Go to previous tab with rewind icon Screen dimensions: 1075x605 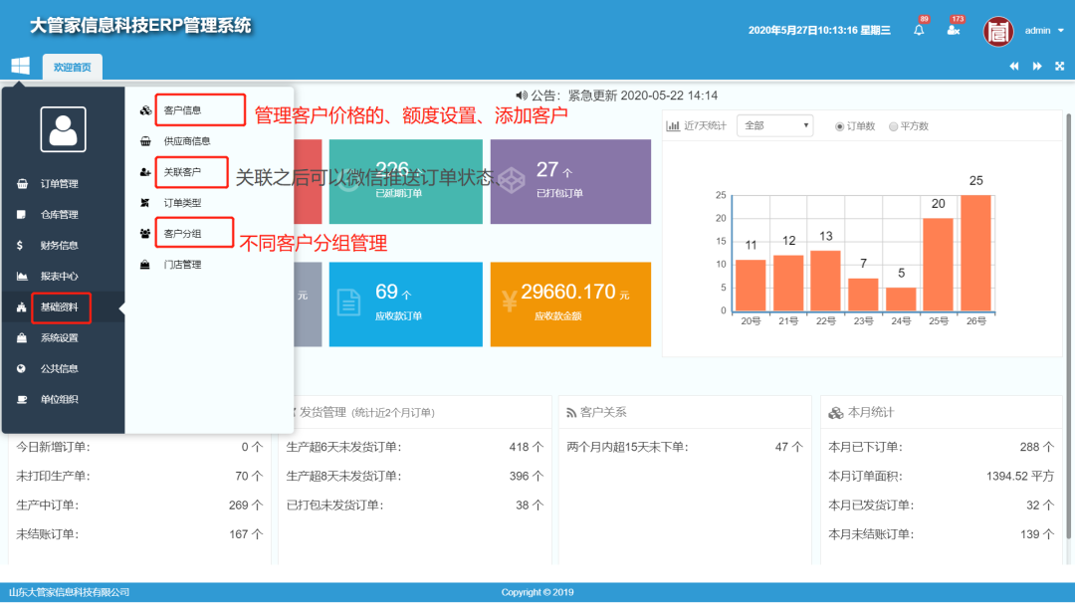click(x=1014, y=67)
